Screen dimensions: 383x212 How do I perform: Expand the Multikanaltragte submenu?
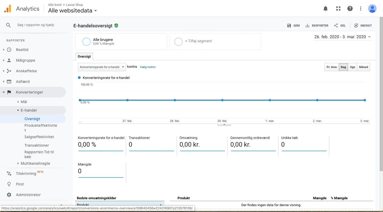18,163
